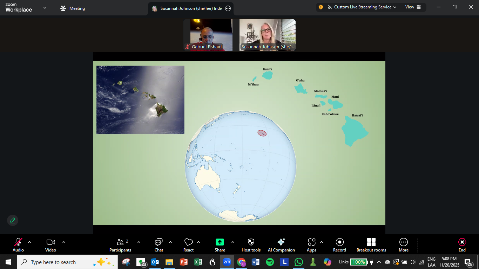The height and width of the screenshot is (269, 479).
Task: Open the Chat panel
Action: coord(158,245)
